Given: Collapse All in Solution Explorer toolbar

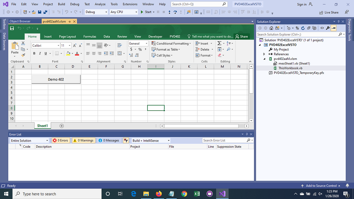Looking at the screenshot, I should click(x=309, y=28).
